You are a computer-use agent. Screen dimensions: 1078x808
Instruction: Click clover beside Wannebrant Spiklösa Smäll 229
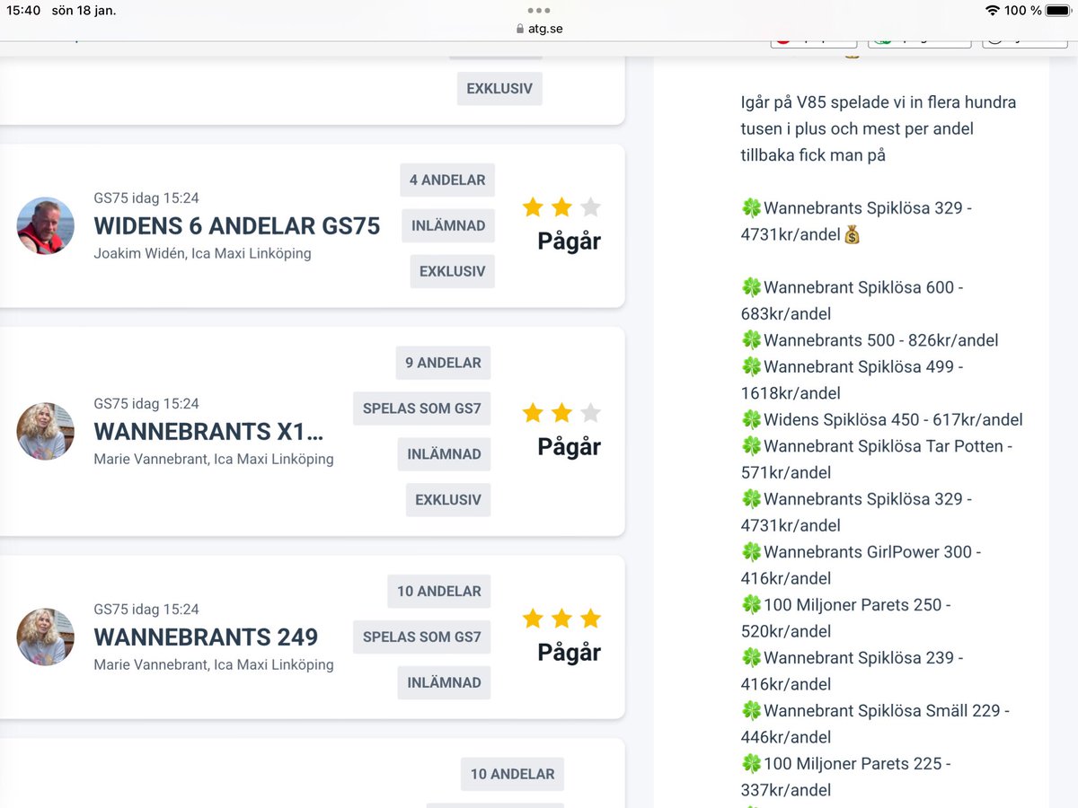pos(751,711)
